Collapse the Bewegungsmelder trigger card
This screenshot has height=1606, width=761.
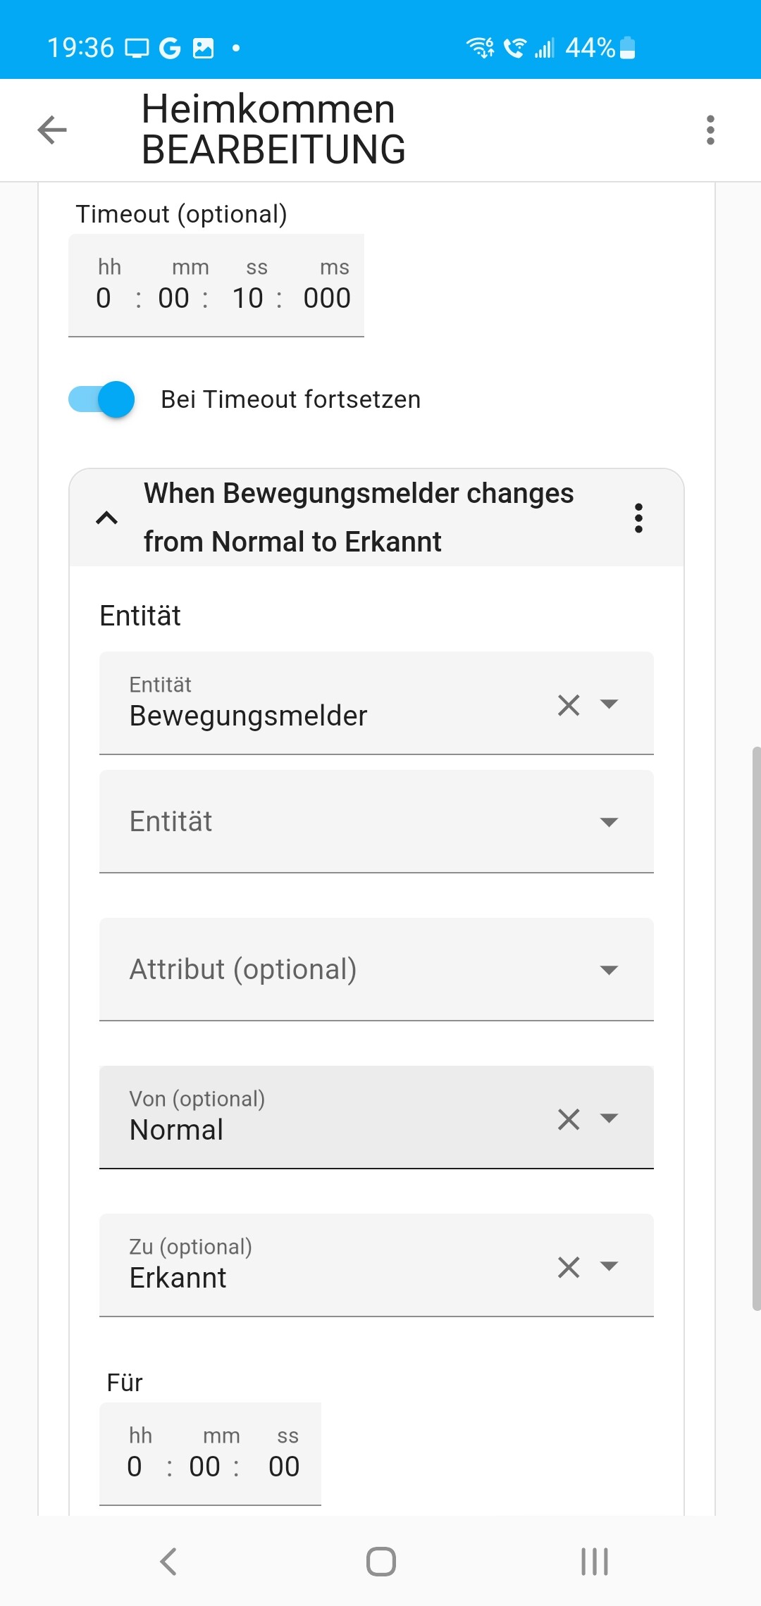coord(106,518)
